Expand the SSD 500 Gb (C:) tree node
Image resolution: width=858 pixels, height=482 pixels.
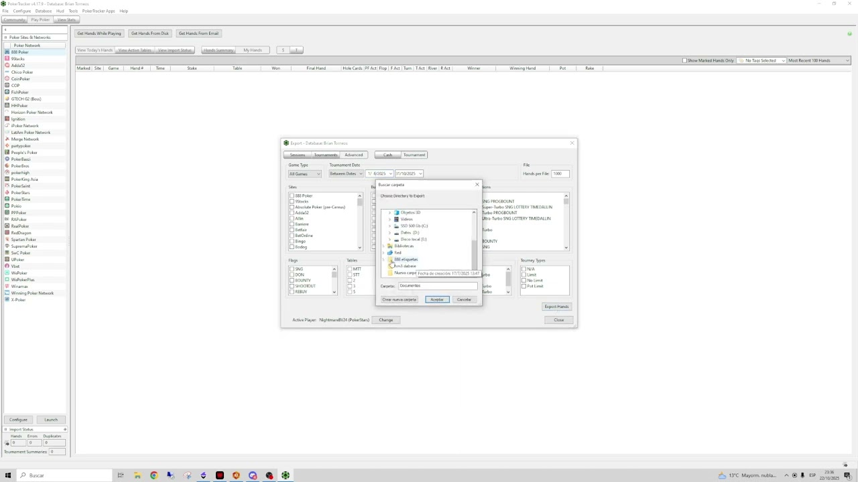click(x=389, y=226)
